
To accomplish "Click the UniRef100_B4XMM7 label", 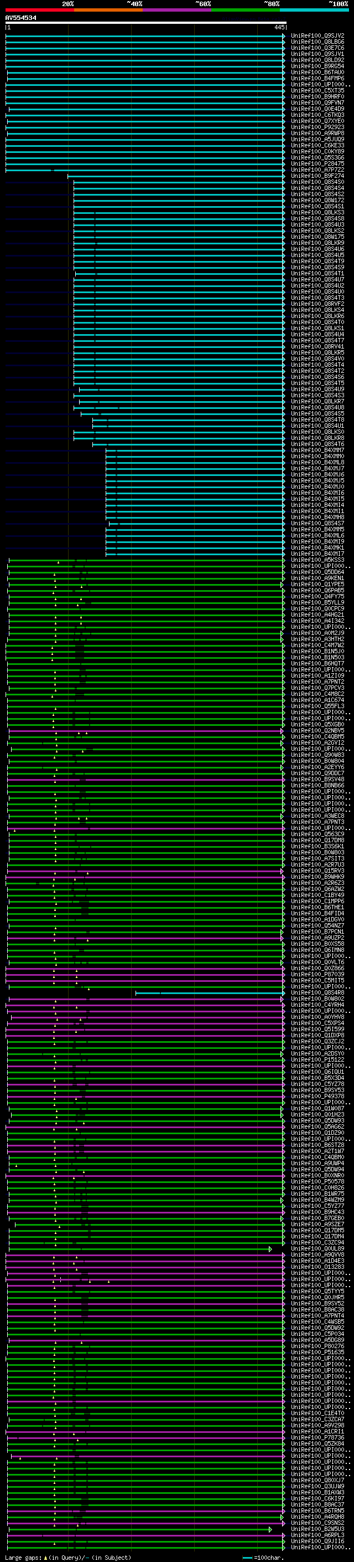I will 317,450.
